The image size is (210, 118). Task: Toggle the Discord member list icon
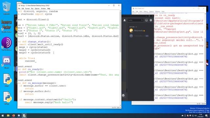point(125,20)
